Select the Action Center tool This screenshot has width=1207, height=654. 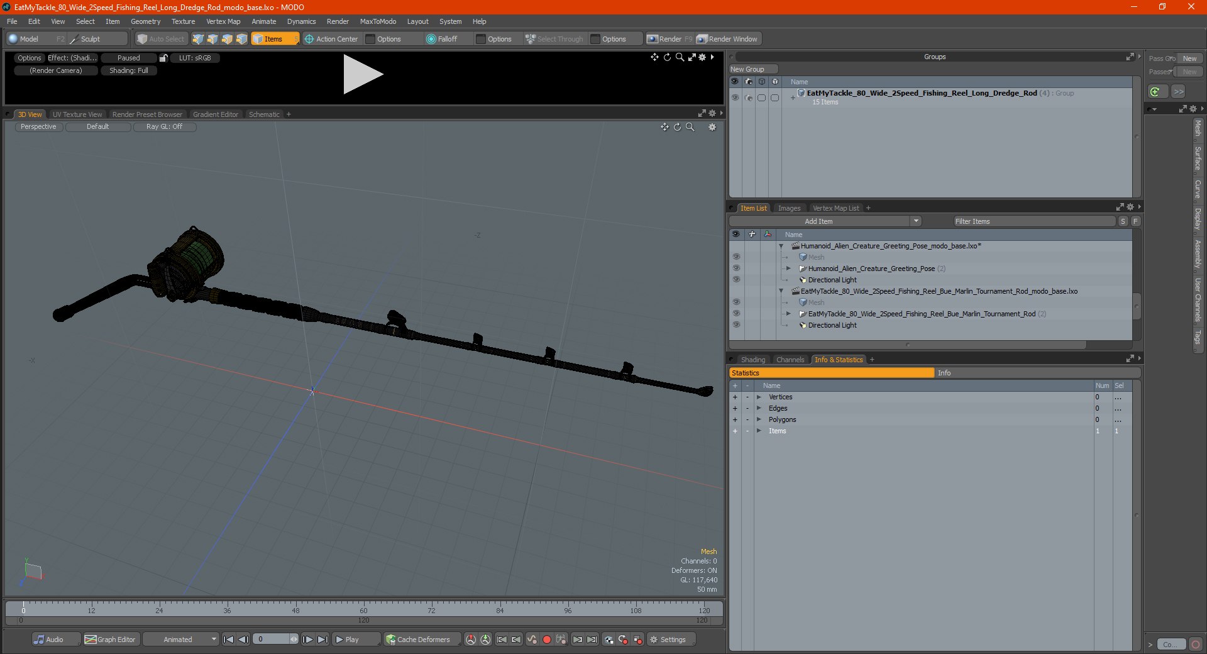(x=331, y=39)
